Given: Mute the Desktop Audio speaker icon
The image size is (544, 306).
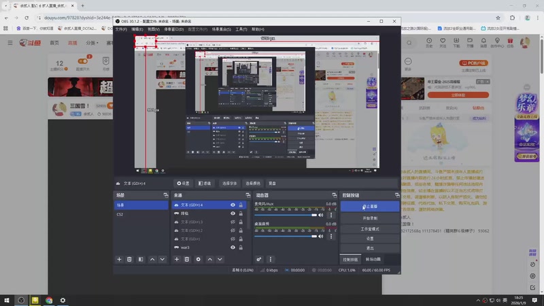Looking at the screenshot, I should pos(321,236).
